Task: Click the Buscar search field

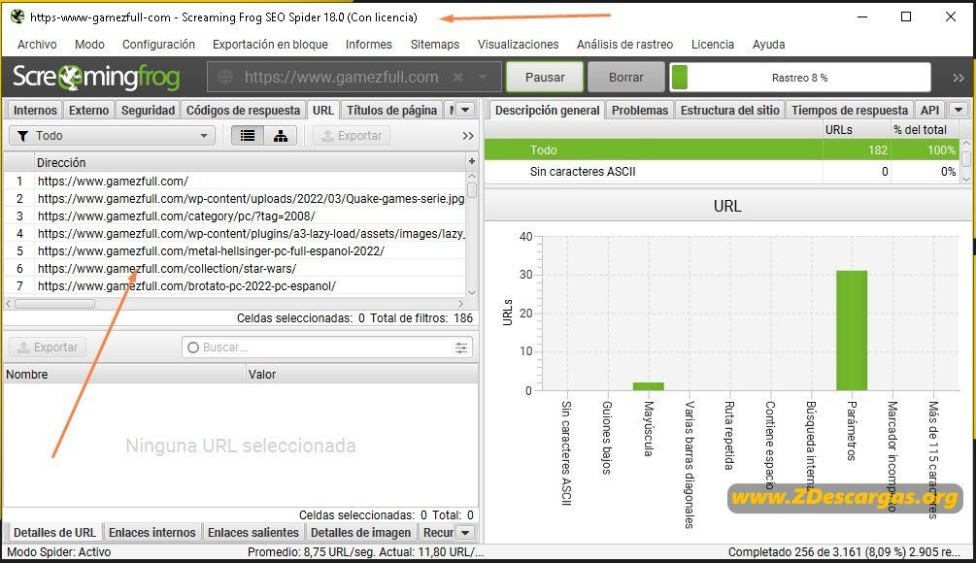Action: point(326,348)
